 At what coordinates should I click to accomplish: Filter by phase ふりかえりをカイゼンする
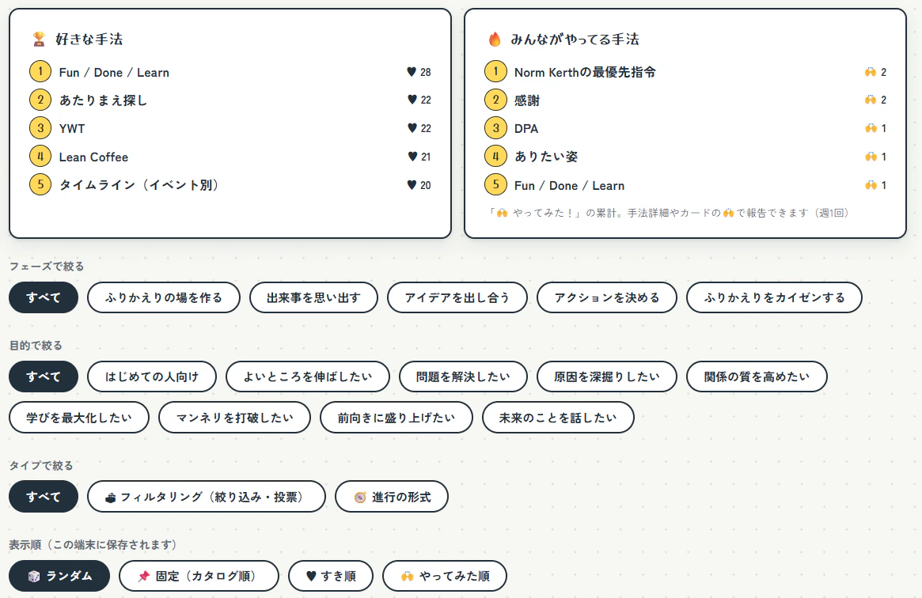coord(775,297)
